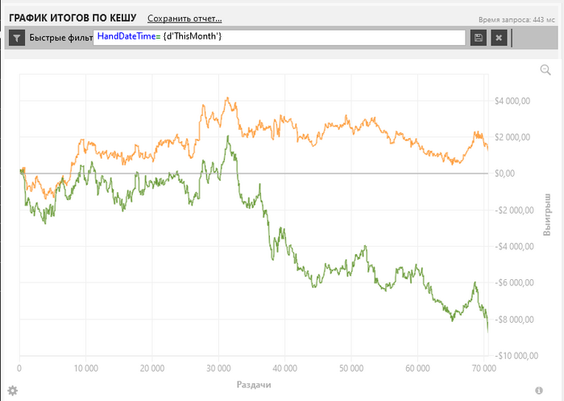The height and width of the screenshot is (401, 564).
Task: Open the quick filters funnel icon
Action: (17, 37)
